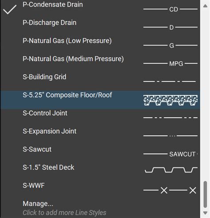This screenshot has height=218, width=210.
Task: Select P-Natural Gas (Medium Pressure) entry
Action: [x=73, y=59]
